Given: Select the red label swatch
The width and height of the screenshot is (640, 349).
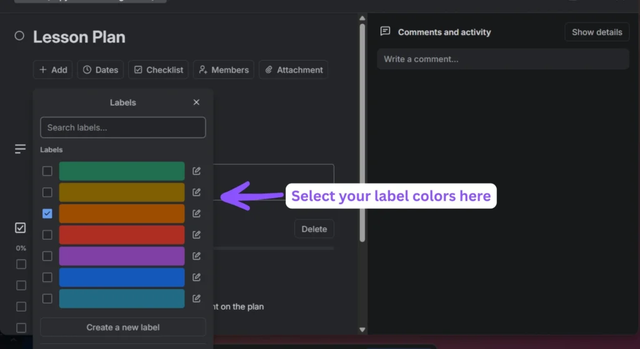Looking at the screenshot, I should [122, 235].
